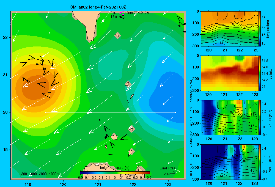Click the vertical "temperature" axis label
This screenshot has width=275, height=187.
(268, 29)
